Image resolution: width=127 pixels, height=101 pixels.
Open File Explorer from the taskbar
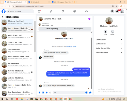22,99
